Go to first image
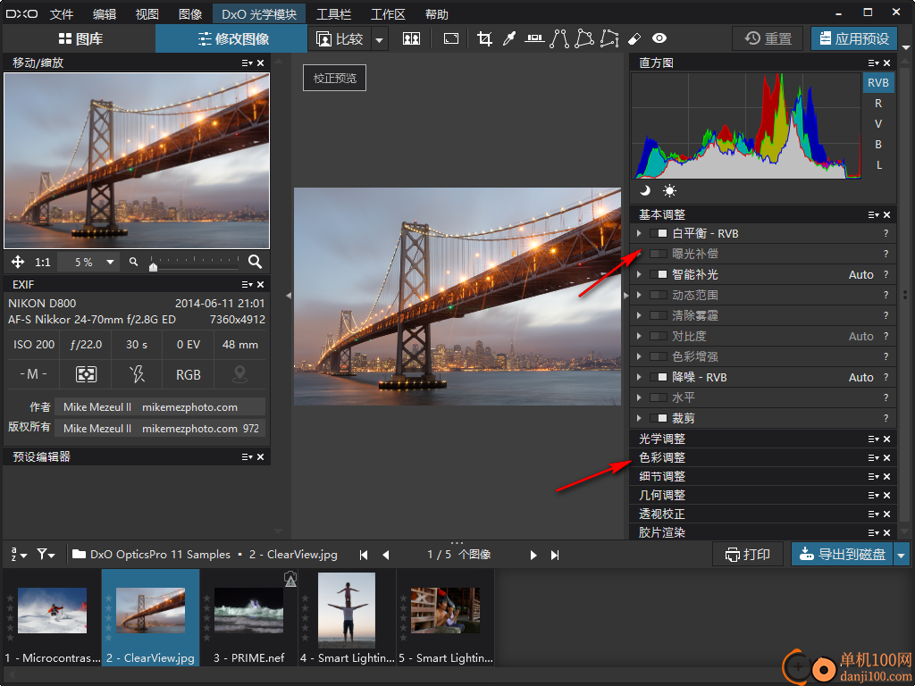This screenshot has width=915, height=686. click(364, 555)
